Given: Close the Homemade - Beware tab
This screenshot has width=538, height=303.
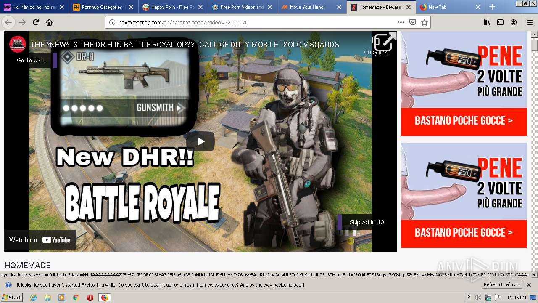Looking at the screenshot, I should [408, 7].
